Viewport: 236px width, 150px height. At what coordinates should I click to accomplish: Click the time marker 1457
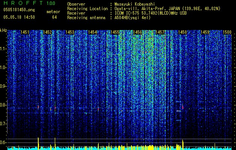pos(160,32)
